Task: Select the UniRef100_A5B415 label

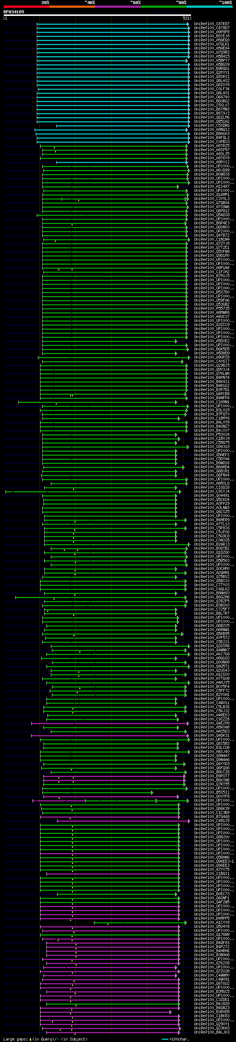Action: point(212,56)
